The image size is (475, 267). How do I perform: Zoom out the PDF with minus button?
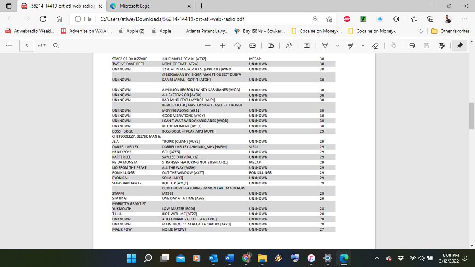208,46
